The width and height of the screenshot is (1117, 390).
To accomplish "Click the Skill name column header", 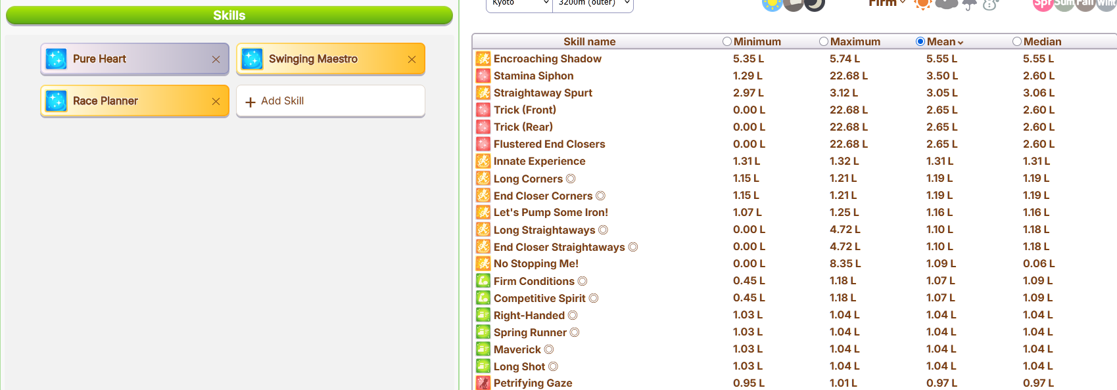I will tap(590, 41).
